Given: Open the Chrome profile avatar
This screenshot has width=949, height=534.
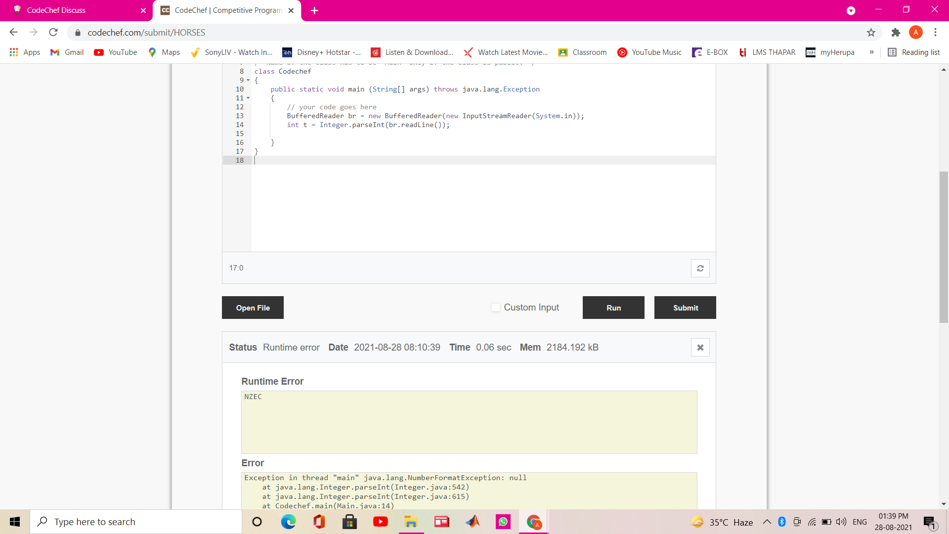Looking at the screenshot, I should click(x=915, y=33).
